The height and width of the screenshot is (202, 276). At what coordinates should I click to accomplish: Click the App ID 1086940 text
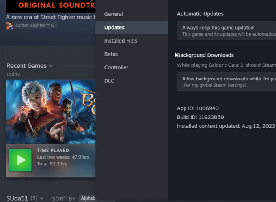pyautogui.click(x=198, y=108)
